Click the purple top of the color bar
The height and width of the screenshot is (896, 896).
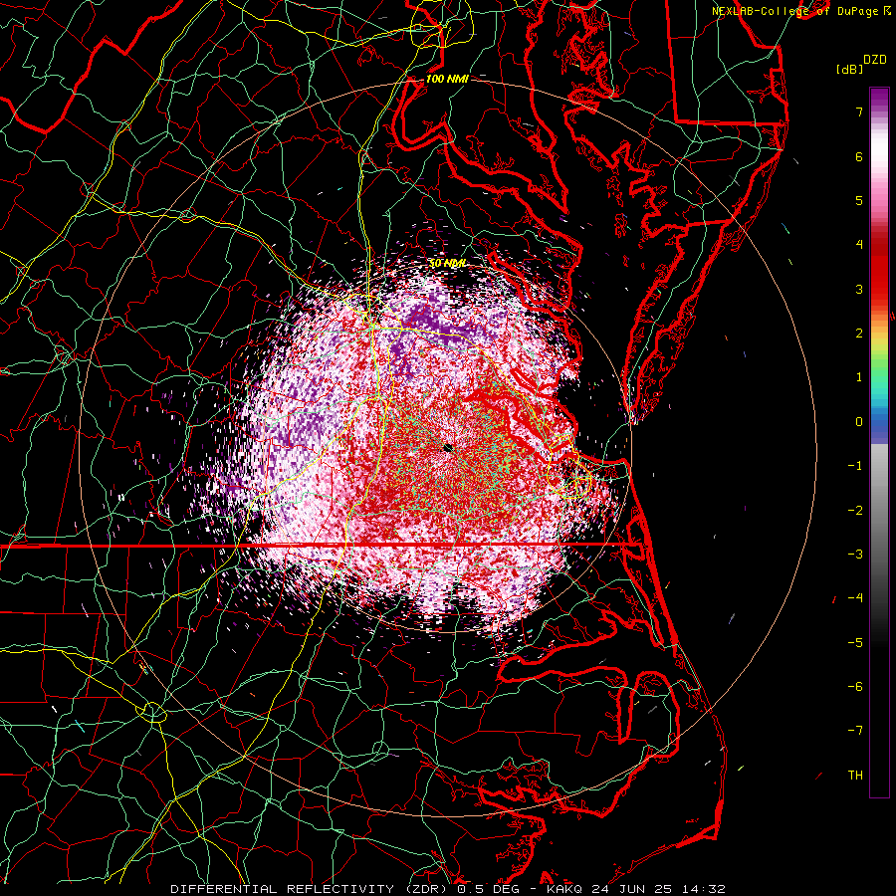pos(879,98)
